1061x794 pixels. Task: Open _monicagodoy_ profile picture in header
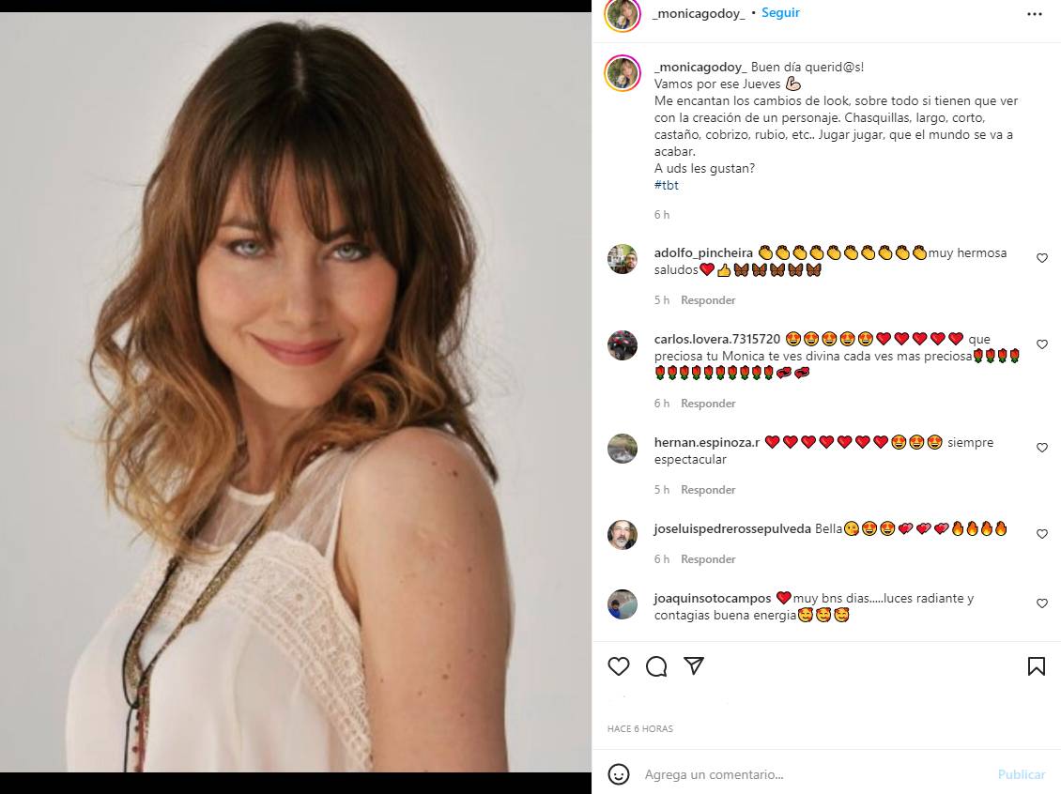(623, 14)
